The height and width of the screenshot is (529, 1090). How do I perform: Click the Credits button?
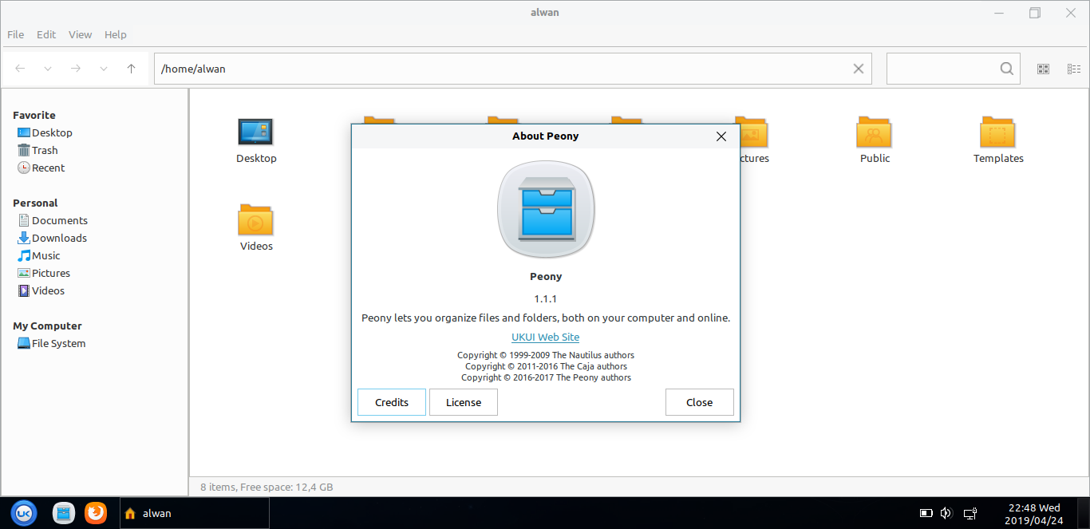[392, 402]
